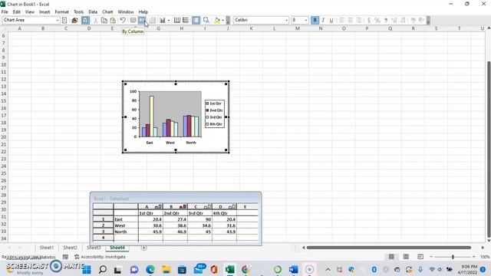491x276 pixels.
Task: Select the By Column toolbar button
Action: [x=142, y=20]
